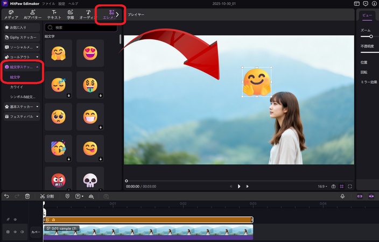This screenshot has width=379, height=242.
Task: Hide the video track with eye icon
Action: coord(15,232)
